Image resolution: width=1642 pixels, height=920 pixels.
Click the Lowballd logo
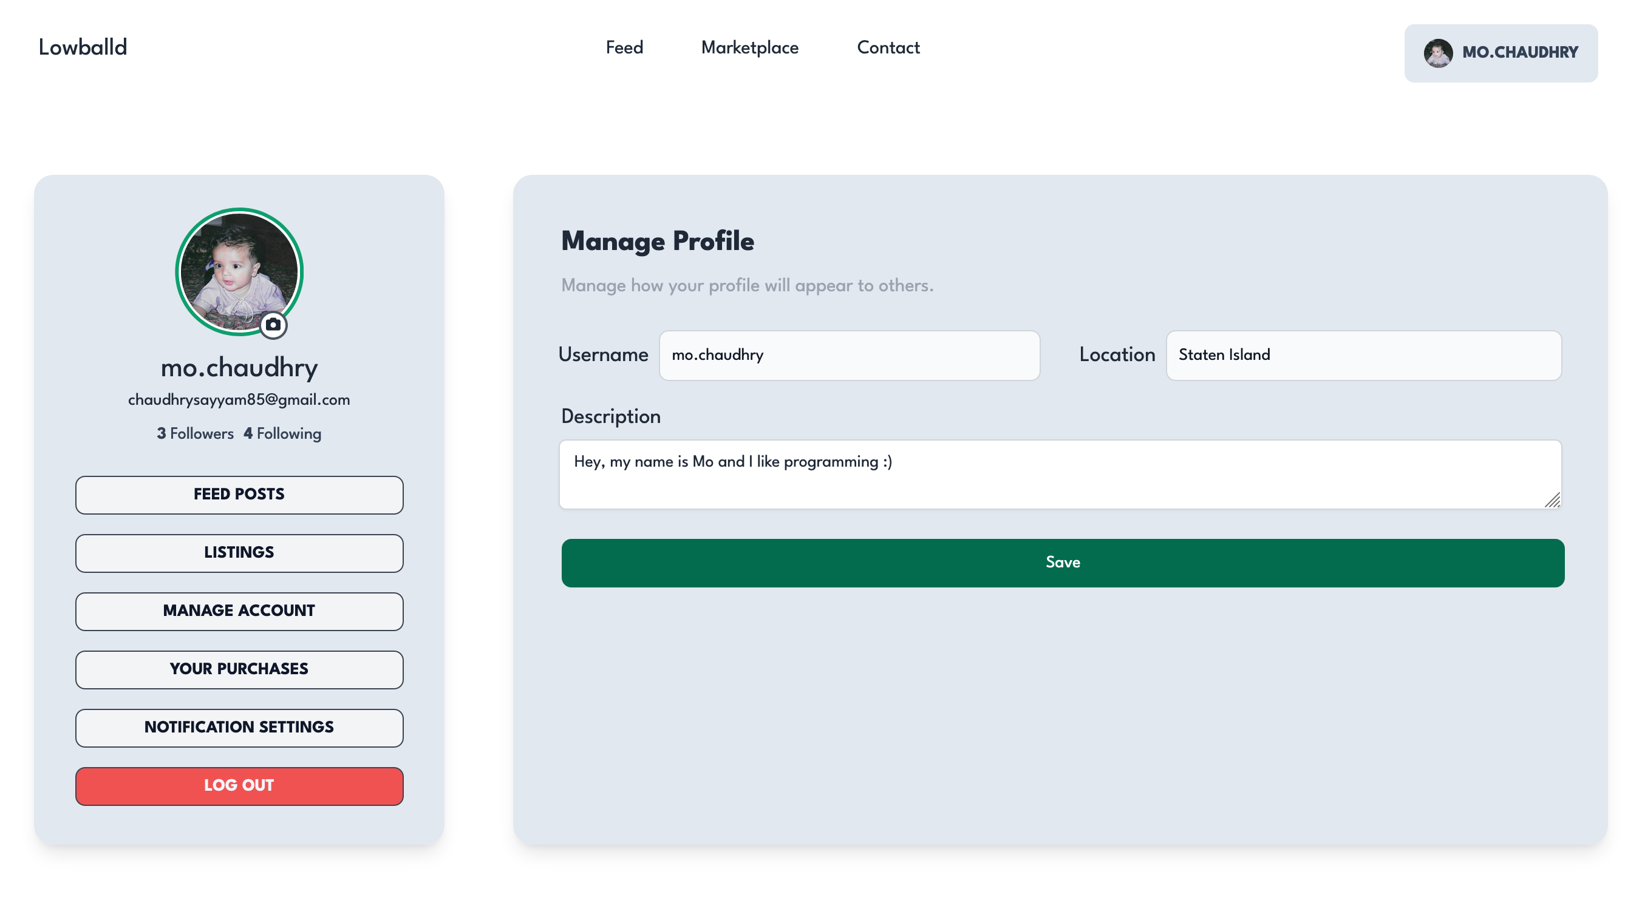pos(83,47)
